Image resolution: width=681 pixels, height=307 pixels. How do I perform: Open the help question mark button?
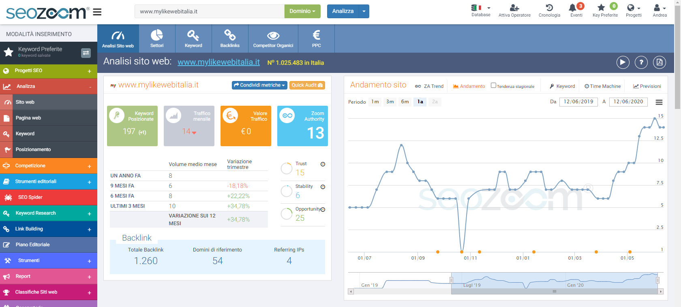pyautogui.click(x=641, y=62)
